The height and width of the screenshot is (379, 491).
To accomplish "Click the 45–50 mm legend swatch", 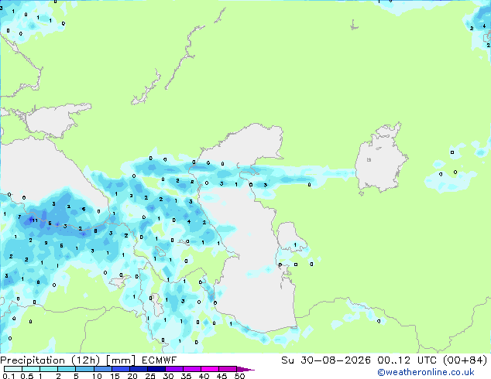I will coord(228,369).
